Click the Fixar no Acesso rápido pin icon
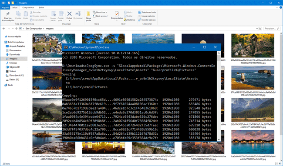The width and height of the screenshot is (283, 166). (x=8, y=14)
